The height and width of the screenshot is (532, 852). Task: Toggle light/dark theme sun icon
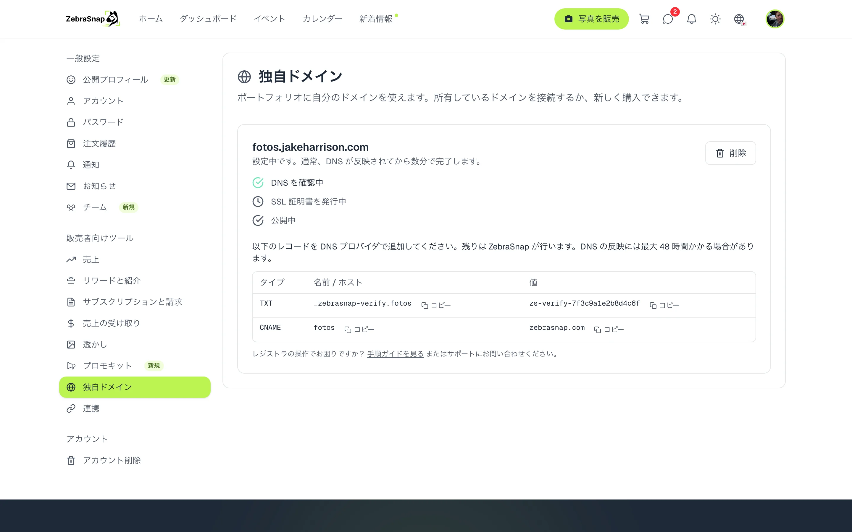click(715, 19)
